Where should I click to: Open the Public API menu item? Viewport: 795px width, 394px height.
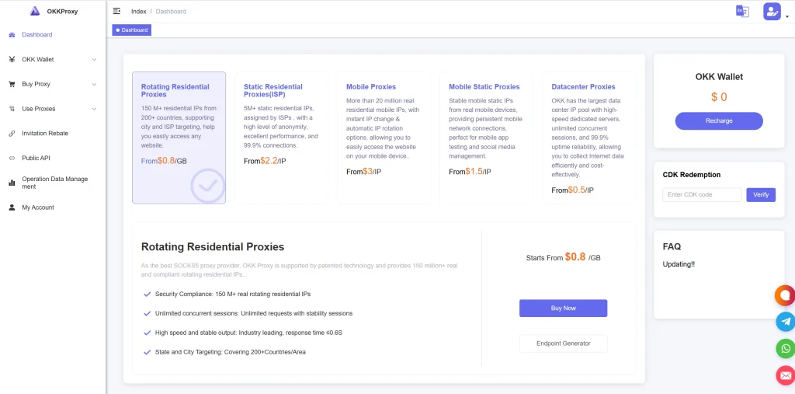[36, 158]
